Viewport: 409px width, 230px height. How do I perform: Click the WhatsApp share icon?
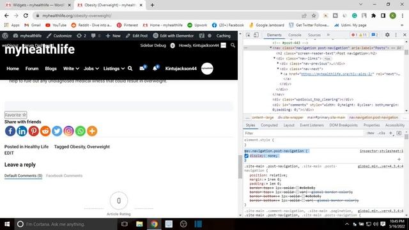tap(81, 131)
